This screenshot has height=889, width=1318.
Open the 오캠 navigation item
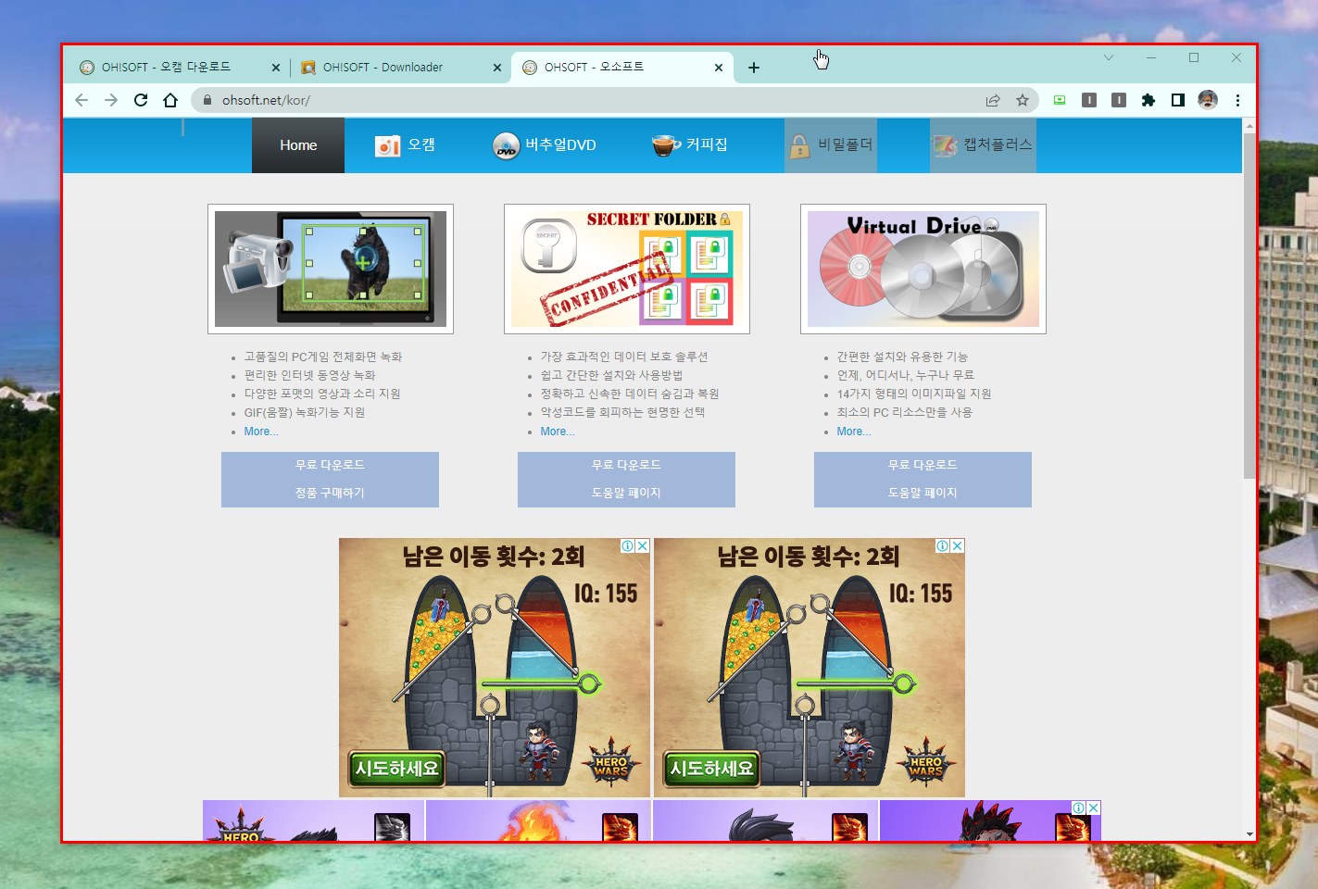(405, 145)
